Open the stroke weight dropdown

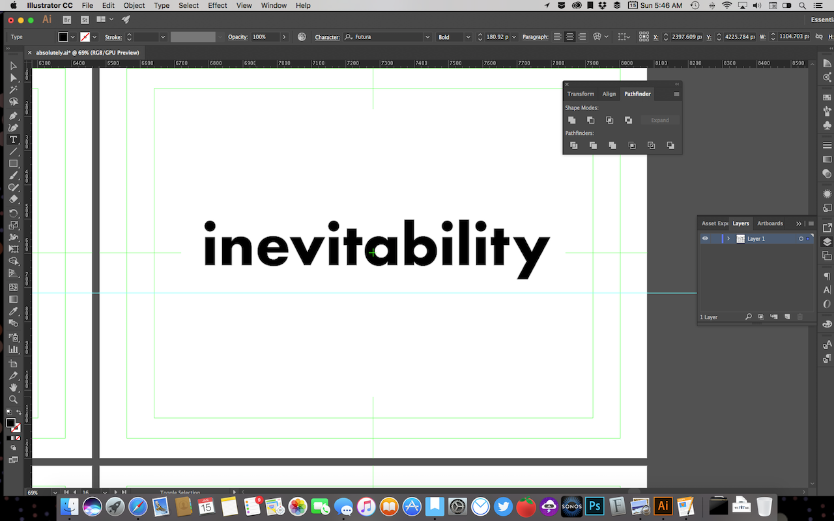(163, 37)
